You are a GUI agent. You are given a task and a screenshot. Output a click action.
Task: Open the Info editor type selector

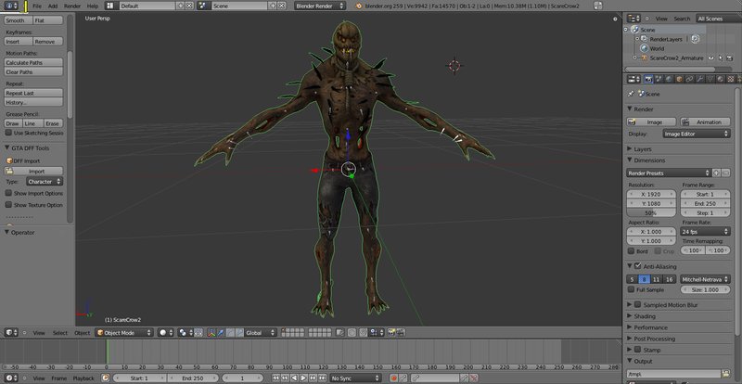click(12, 6)
